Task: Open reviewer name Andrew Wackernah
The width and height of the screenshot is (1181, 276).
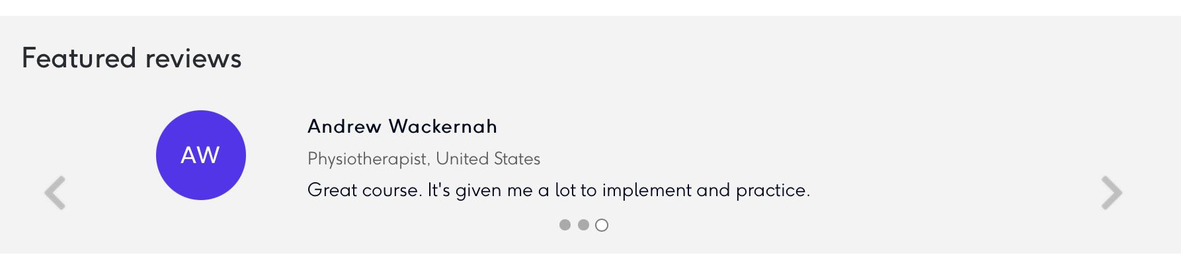Action: click(402, 126)
